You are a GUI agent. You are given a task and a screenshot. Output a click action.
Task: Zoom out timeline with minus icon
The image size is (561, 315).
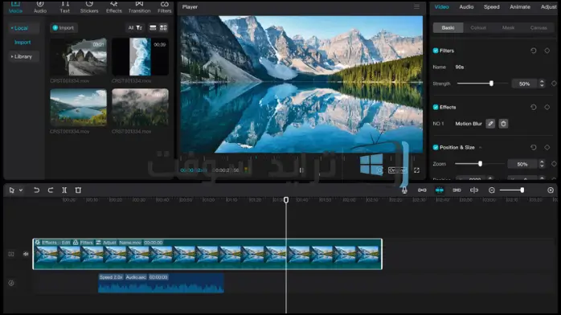[492, 190]
